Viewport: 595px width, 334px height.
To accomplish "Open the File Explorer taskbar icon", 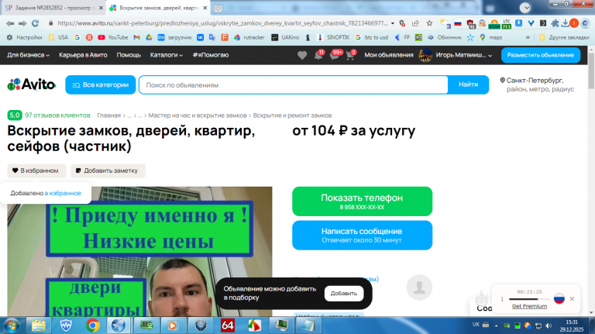I will click(x=38, y=325).
